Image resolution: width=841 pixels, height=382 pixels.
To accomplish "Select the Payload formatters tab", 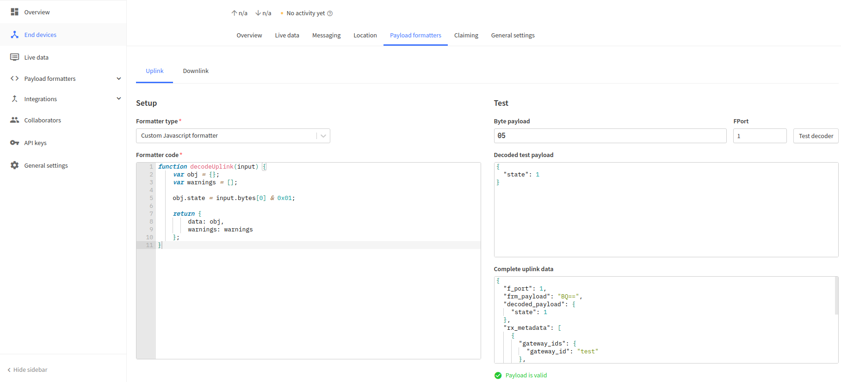I will pyautogui.click(x=415, y=36).
